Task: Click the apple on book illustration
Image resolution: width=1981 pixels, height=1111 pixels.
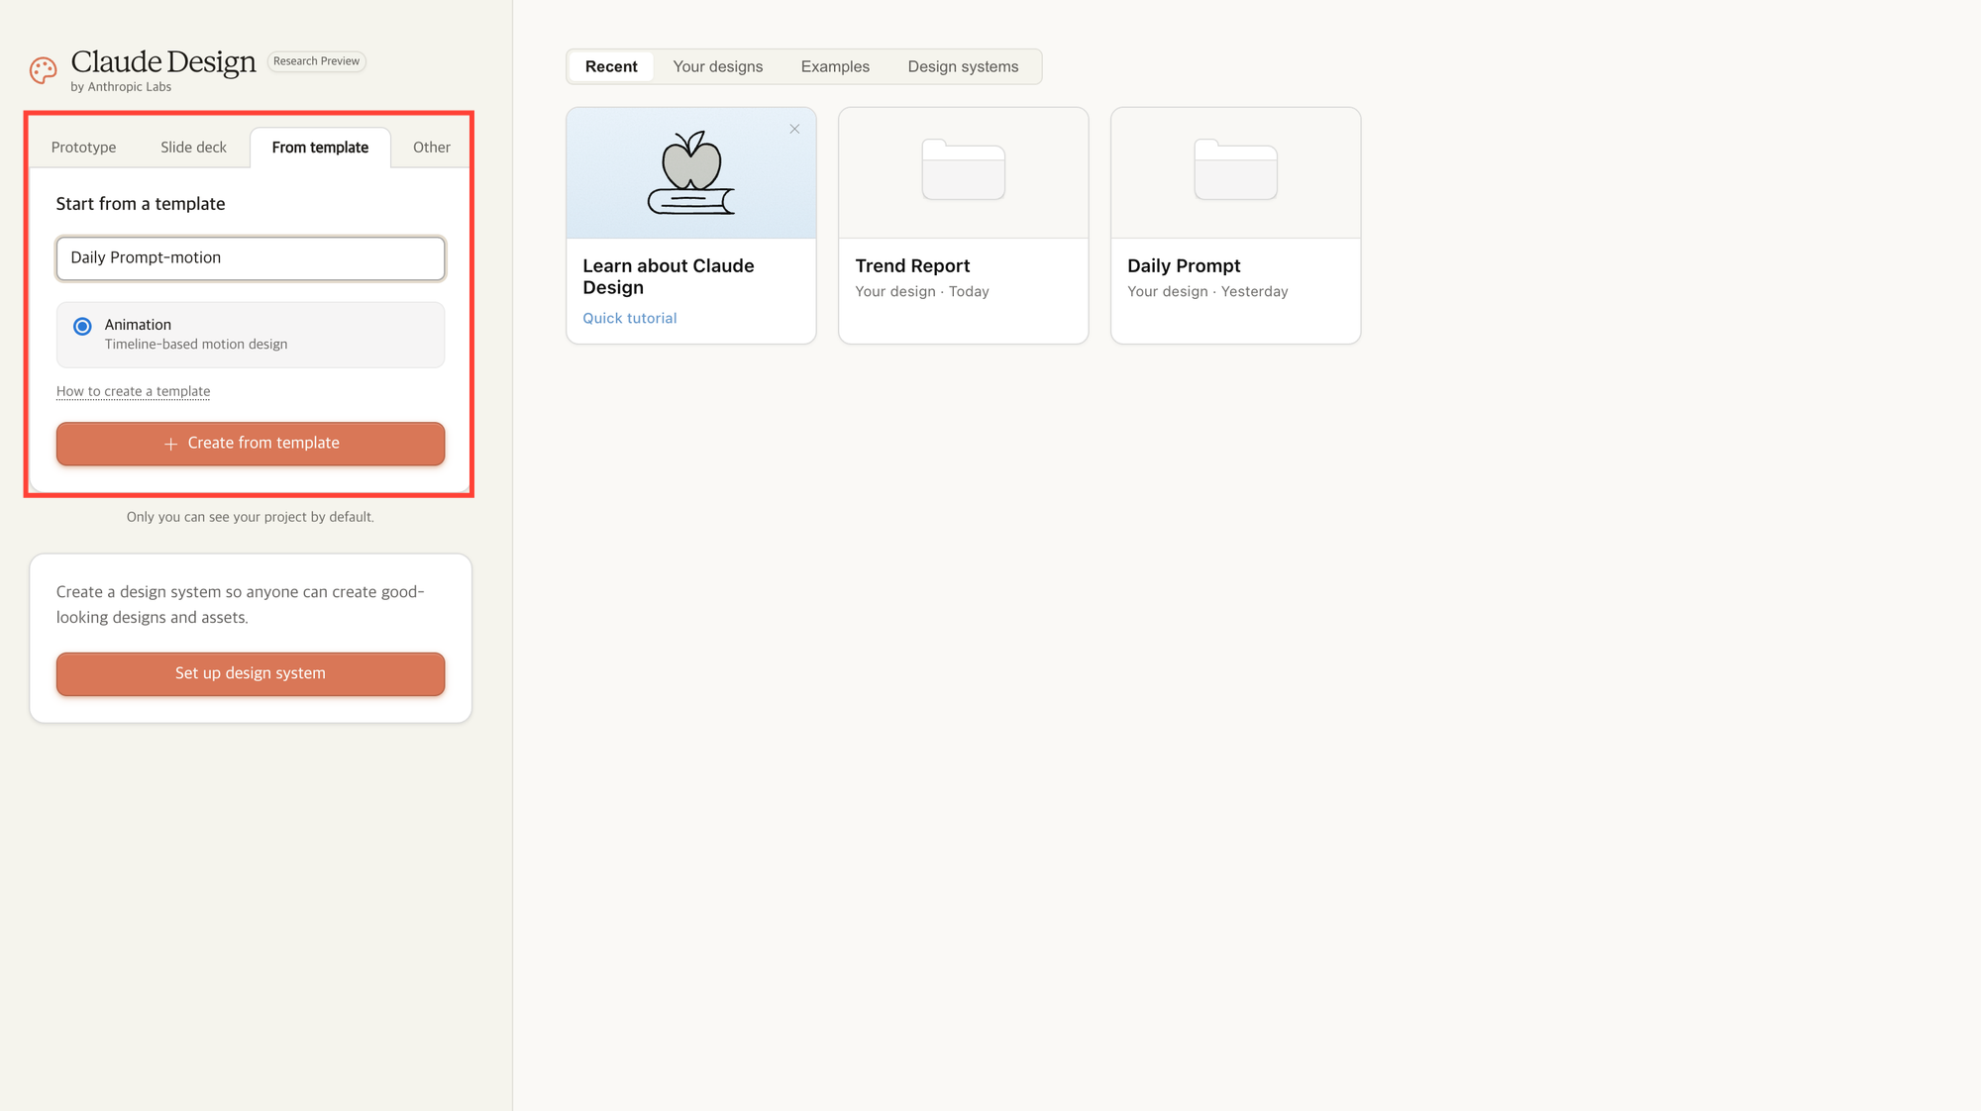Action: click(691, 173)
